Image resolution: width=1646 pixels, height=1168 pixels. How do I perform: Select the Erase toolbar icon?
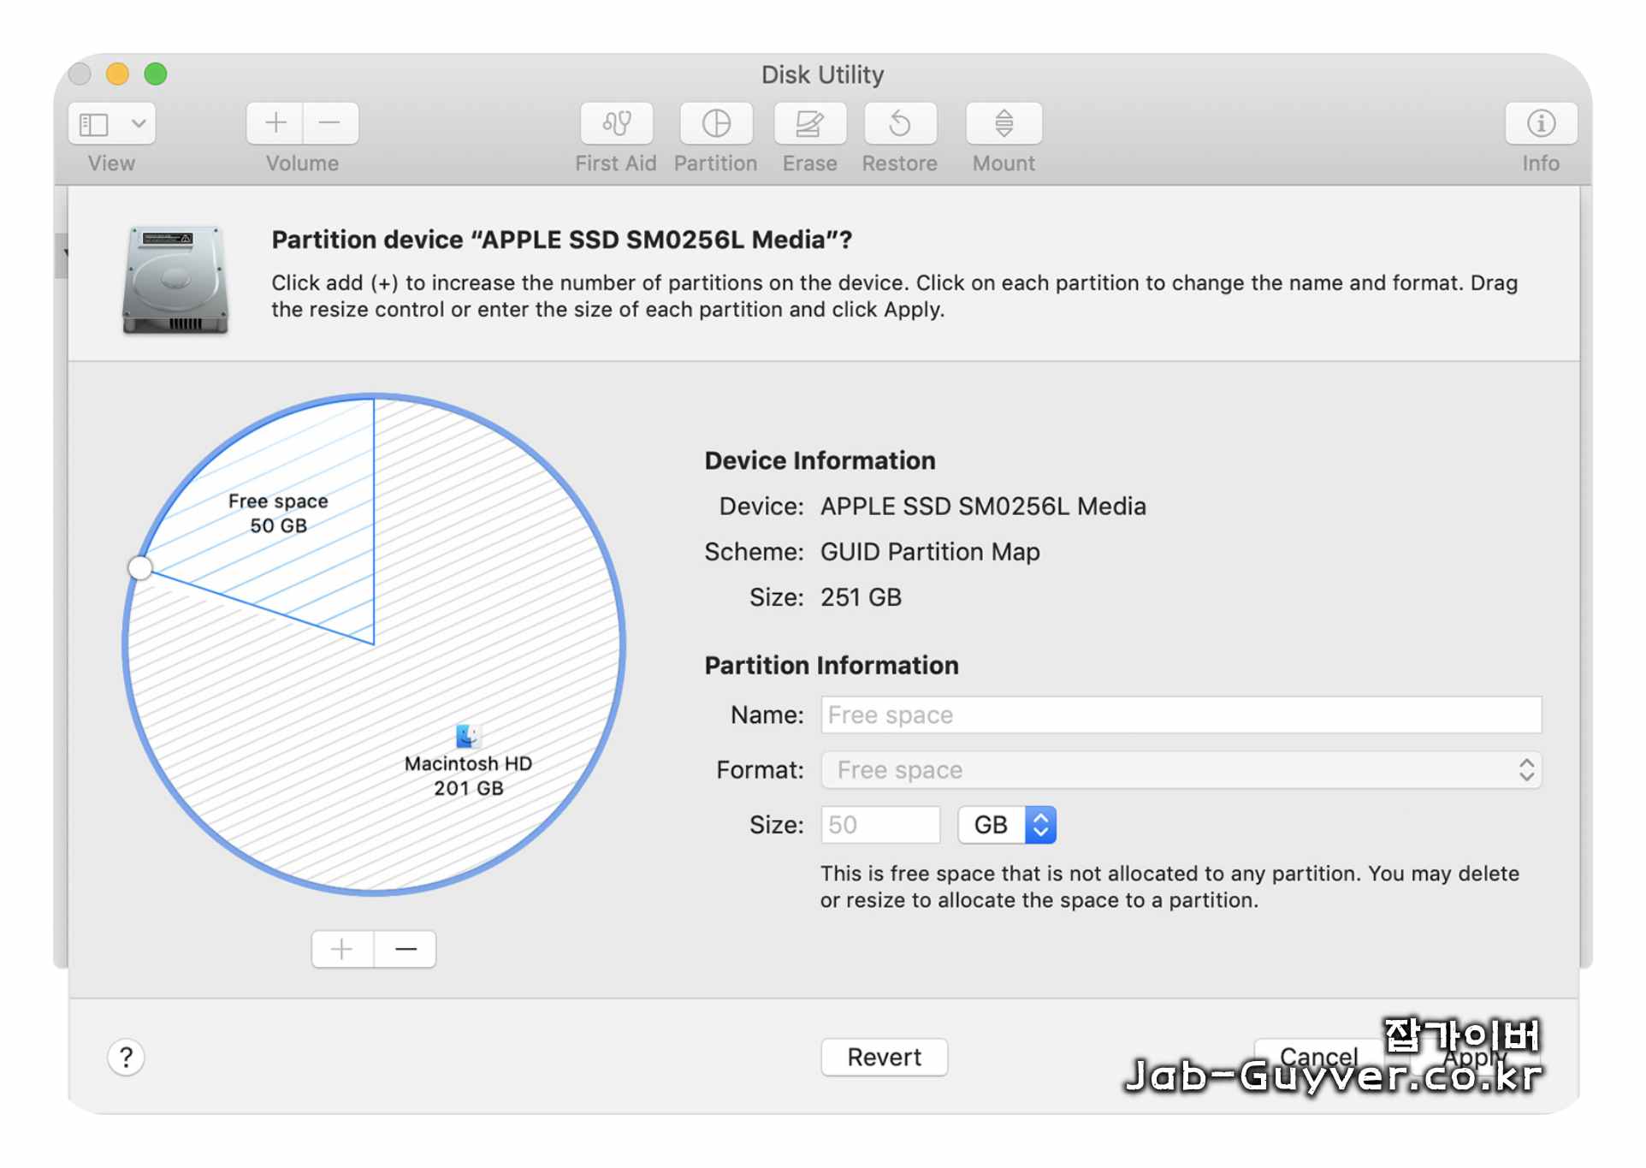[x=809, y=123]
